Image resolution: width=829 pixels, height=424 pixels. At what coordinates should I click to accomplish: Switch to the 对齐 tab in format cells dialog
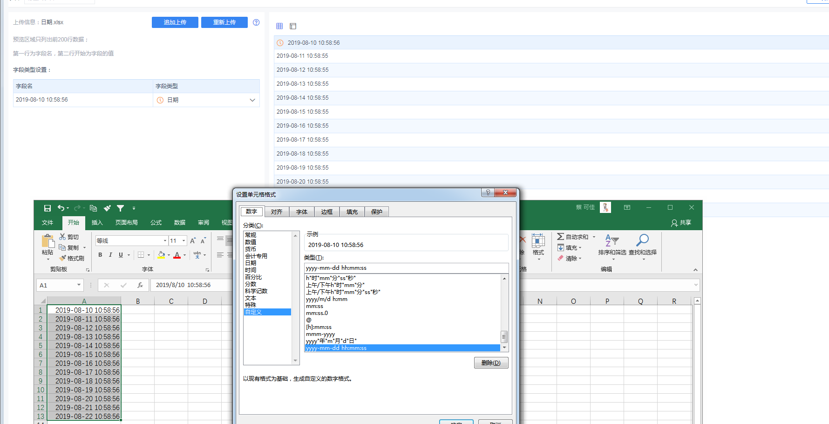[x=277, y=212]
